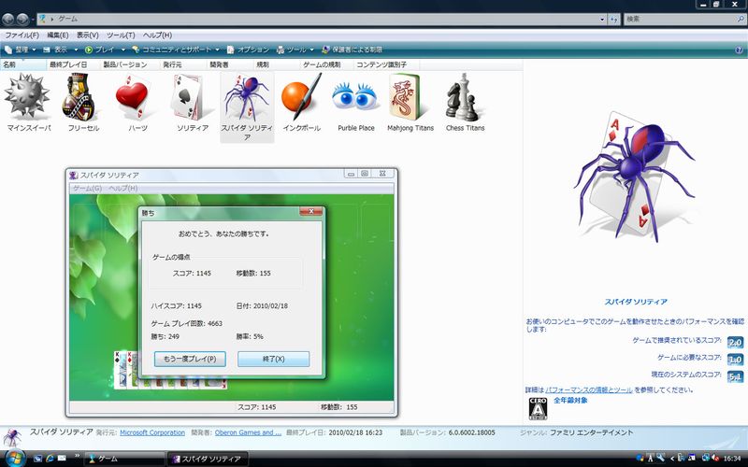The image size is (748, 467).
Task: Click the Spider Solitaire icon in details pane
Action: [12, 437]
